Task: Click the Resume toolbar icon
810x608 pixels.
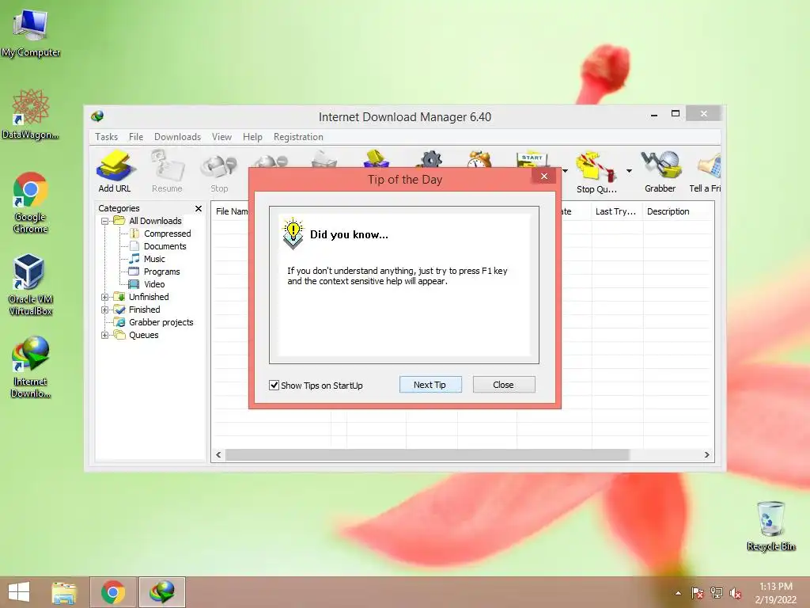Action: click(x=167, y=172)
